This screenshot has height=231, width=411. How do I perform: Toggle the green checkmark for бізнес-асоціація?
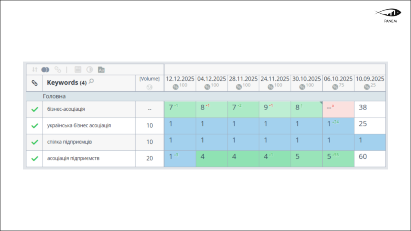pos(34,109)
